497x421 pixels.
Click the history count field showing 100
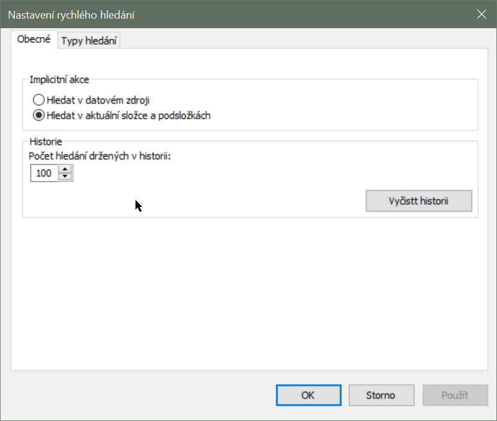click(44, 174)
